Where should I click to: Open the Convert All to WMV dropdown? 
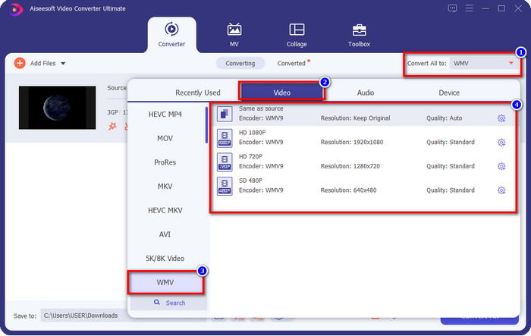point(484,64)
